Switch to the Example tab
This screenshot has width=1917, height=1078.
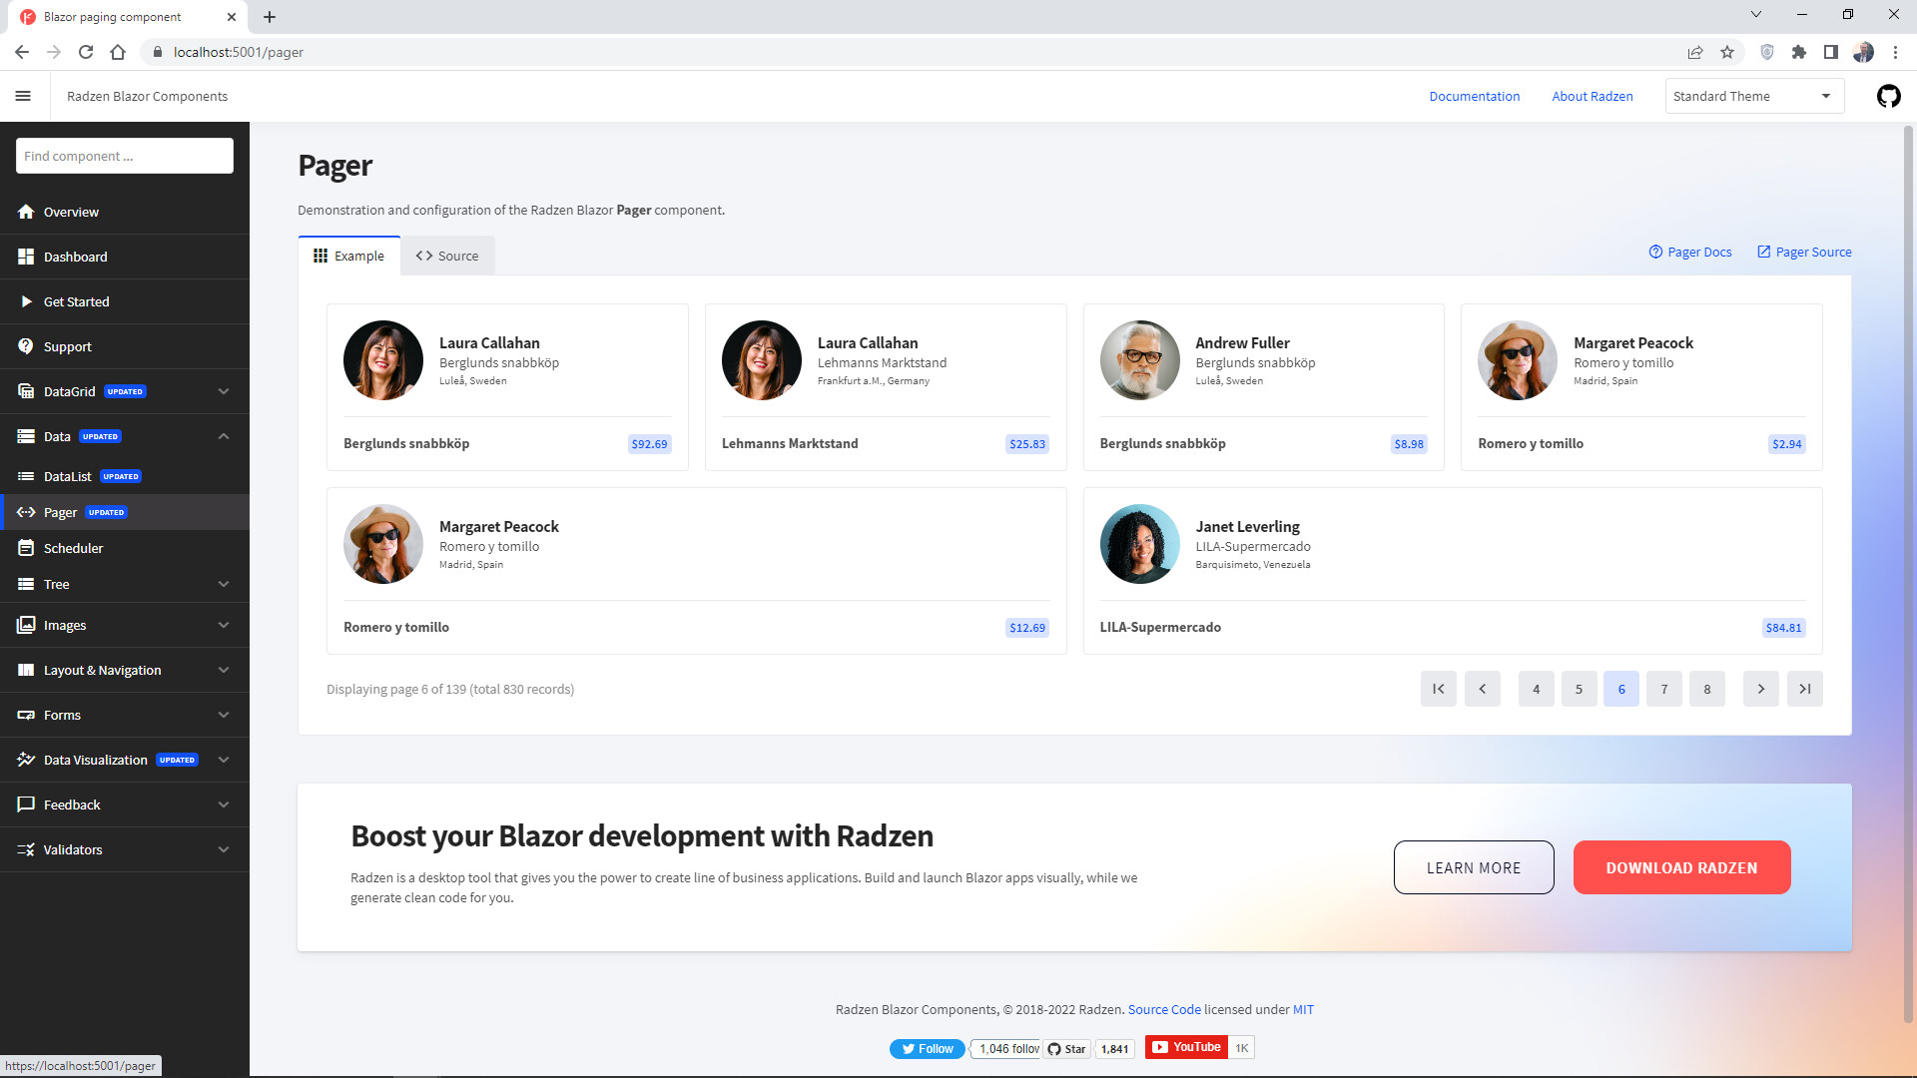click(x=349, y=256)
